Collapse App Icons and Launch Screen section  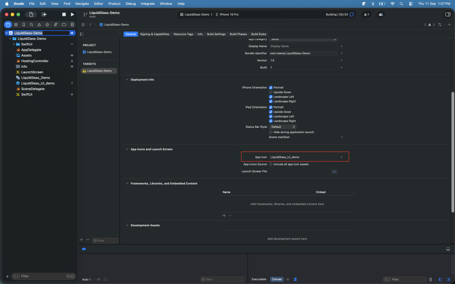(x=127, y=149)
